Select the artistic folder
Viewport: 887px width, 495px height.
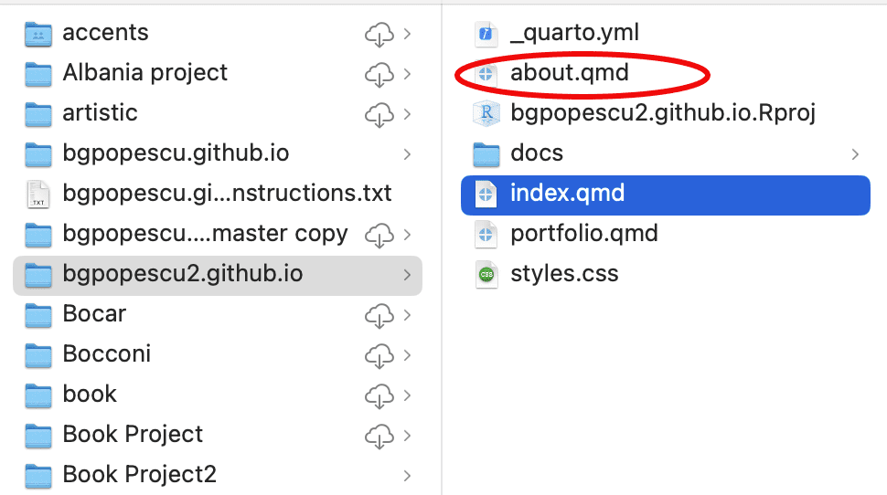point(100,113)
